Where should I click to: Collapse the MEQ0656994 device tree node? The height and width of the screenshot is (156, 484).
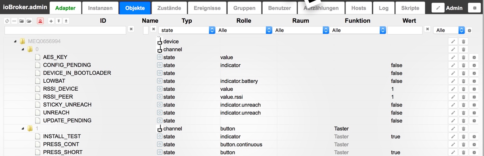[15, 42]
